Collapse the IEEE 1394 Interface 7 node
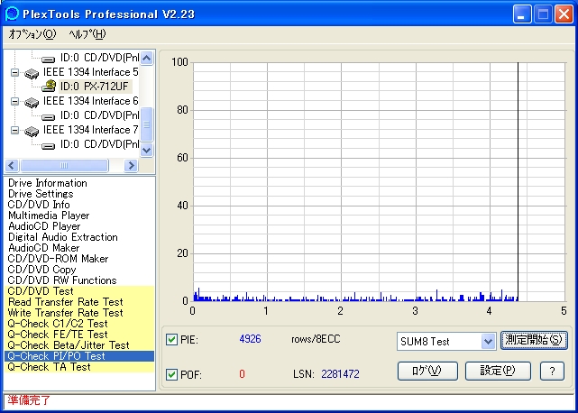The image size is (578, 413). [14, 130]
